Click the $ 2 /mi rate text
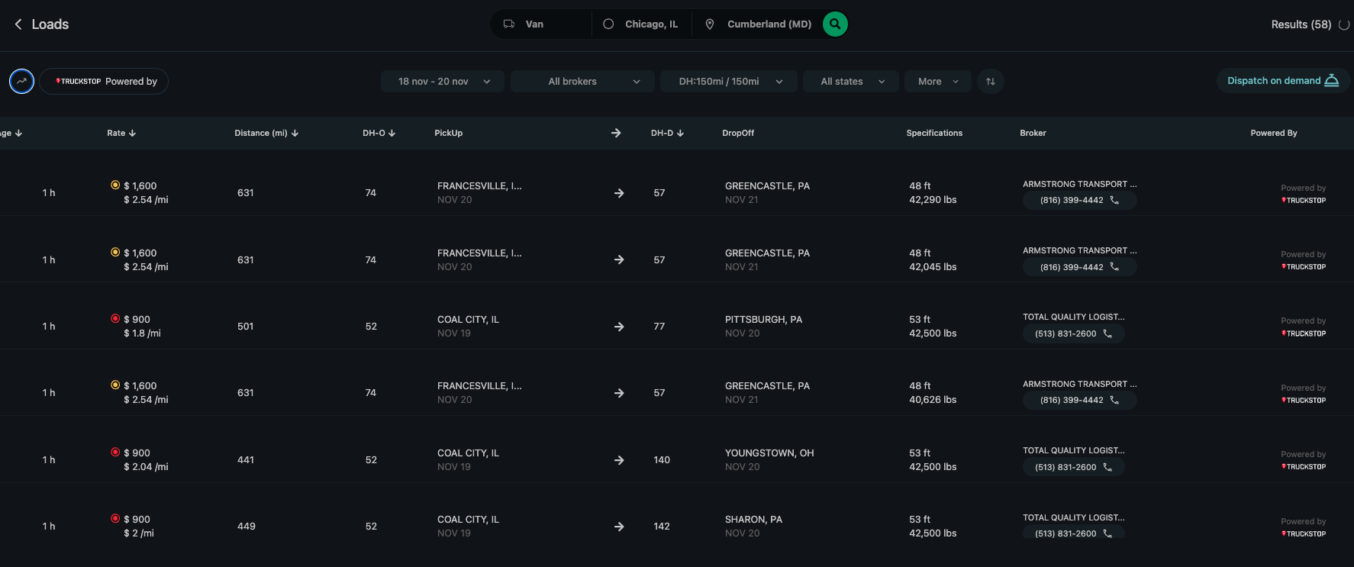The image size is (1354, 567). coord(139,533)
